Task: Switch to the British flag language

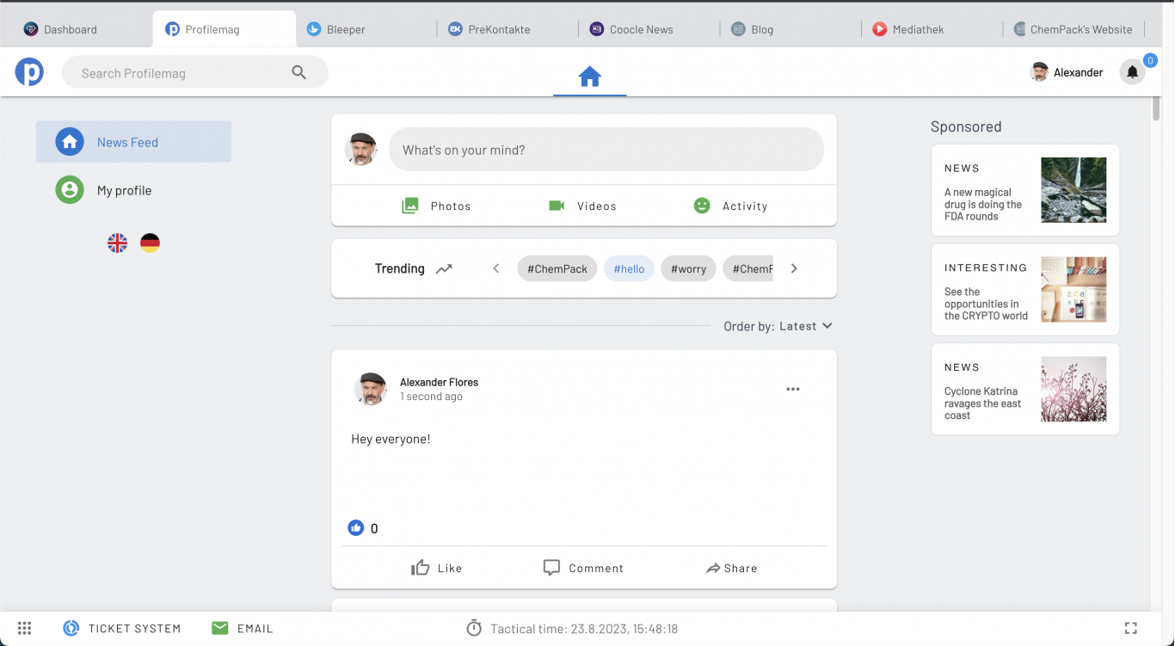Action: coord(117,242)
